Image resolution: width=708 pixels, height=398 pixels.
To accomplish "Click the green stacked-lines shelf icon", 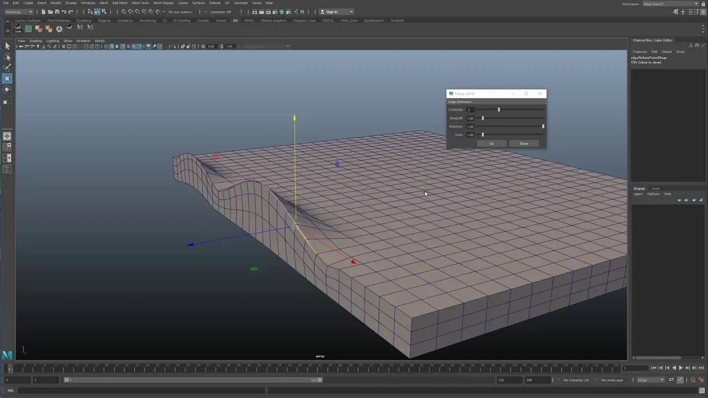I will (x=28, y=29).
